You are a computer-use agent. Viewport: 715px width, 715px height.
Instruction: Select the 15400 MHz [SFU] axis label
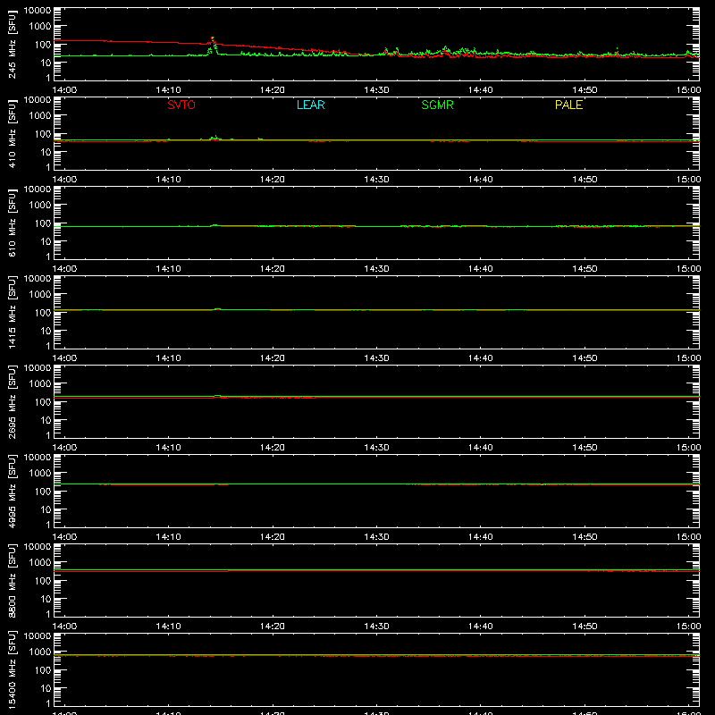[12, 670]
